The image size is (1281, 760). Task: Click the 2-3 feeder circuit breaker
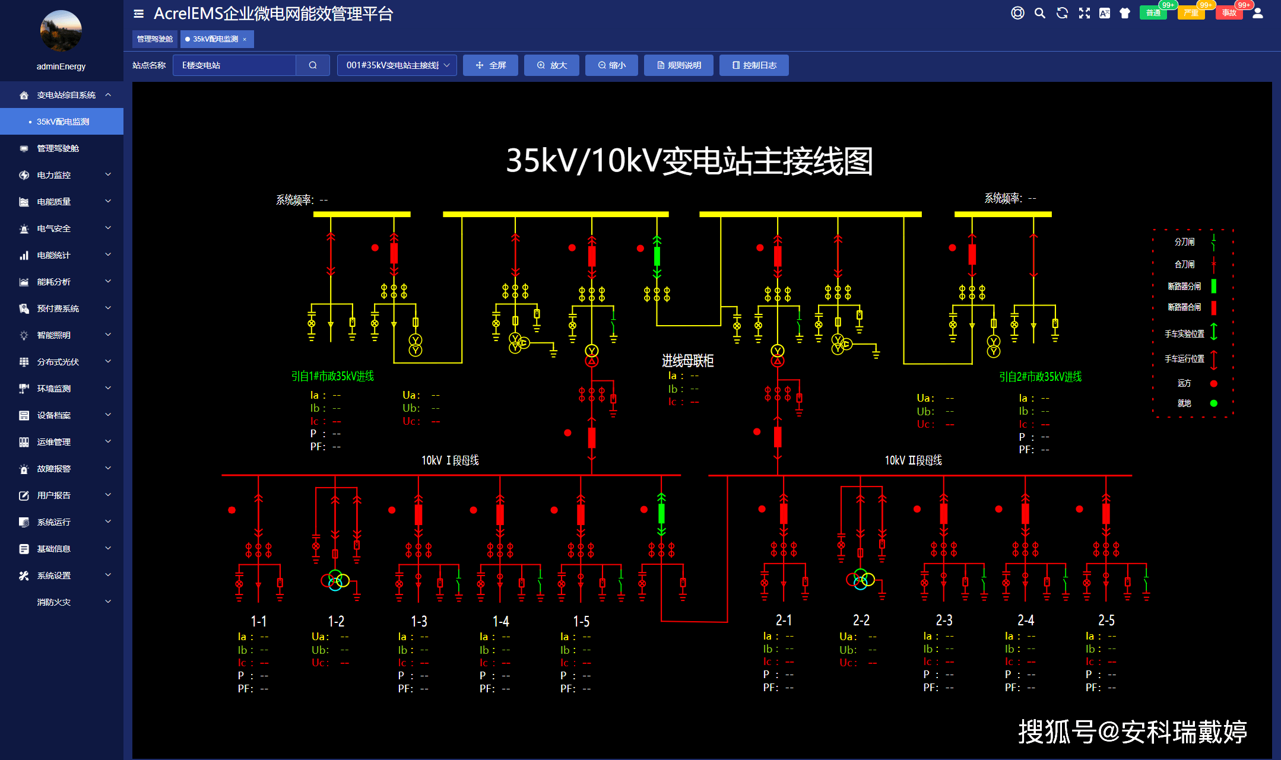(x=944, y=513)
